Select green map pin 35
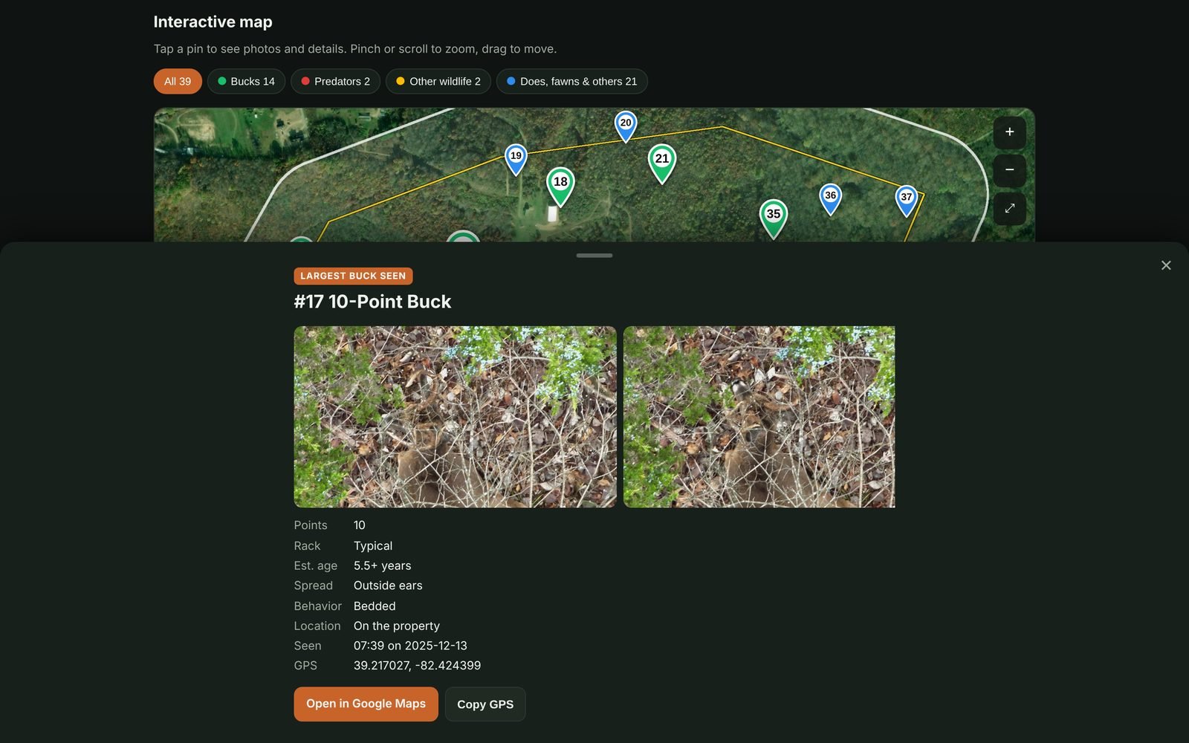The width and height of the screenshot is (1189, 743). (773, 218)
